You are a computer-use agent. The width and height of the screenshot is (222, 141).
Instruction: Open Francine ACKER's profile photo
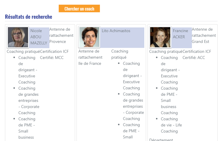160,37
